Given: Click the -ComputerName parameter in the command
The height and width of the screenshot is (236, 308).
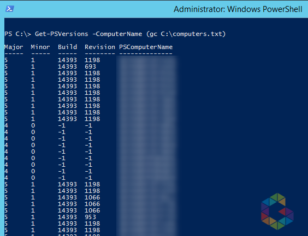Looking at the screenshot, I should tap(117, 34).
